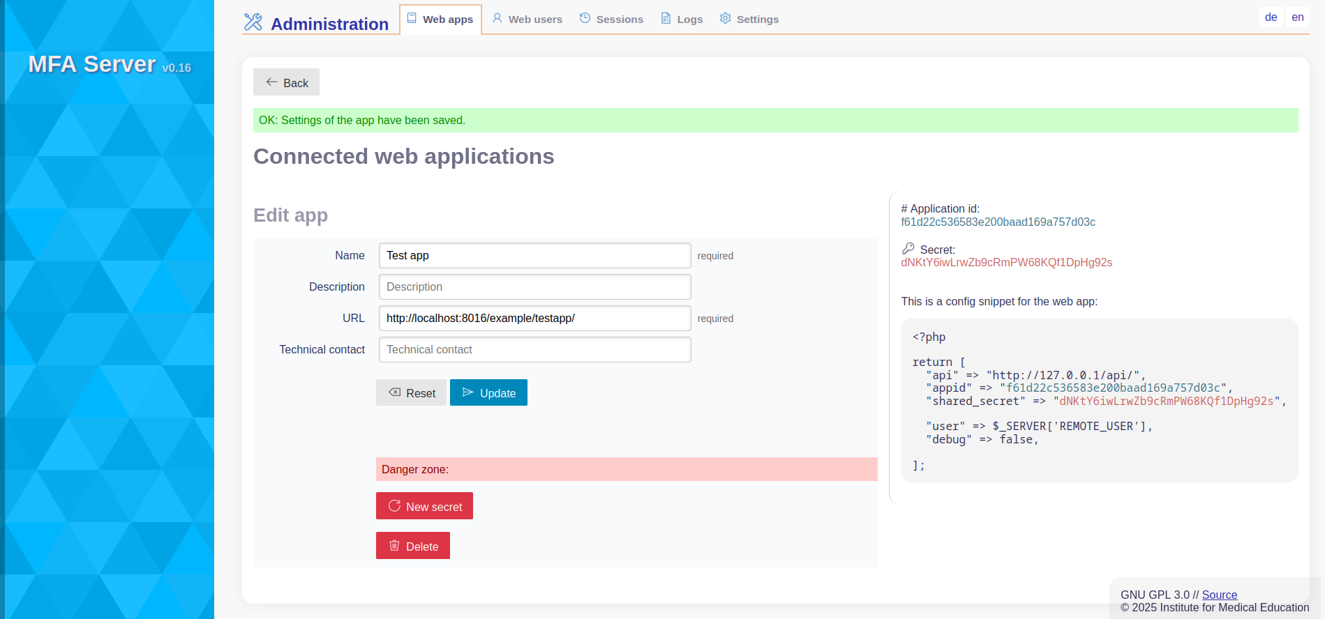This screenshot has height=619, width=1325.
Task: Focus the Description input field
Action: pos(534,286)
